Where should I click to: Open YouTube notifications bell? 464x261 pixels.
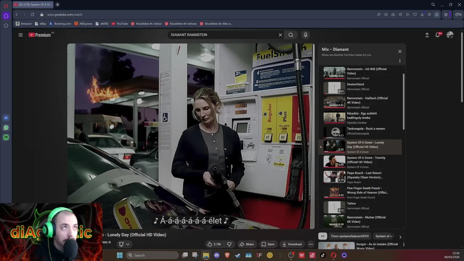pyautogui.click(x=438, y=35)
